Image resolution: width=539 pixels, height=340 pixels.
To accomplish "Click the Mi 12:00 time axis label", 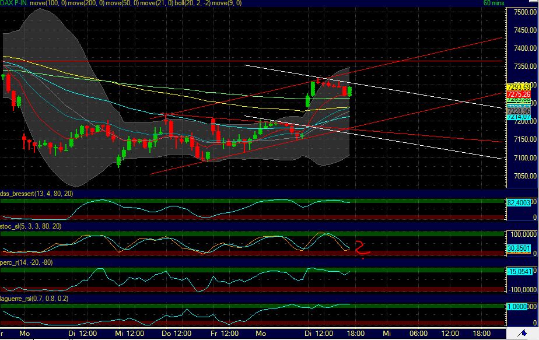I will [129, 333].
